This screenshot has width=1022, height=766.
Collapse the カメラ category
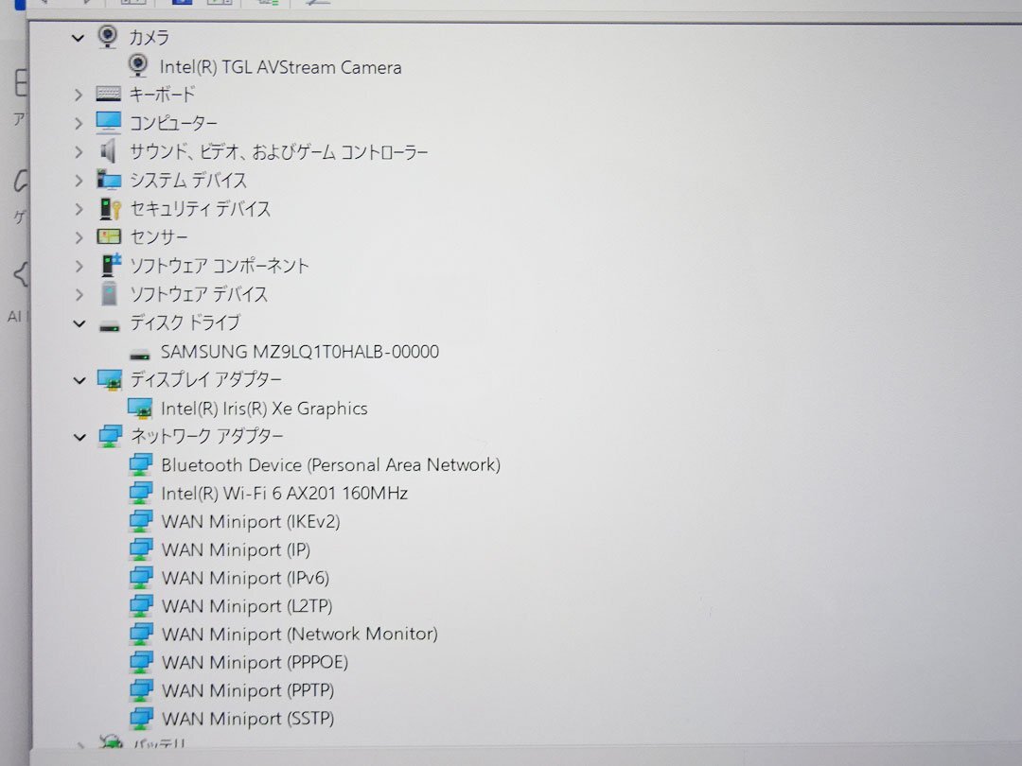[x=79, y=39]
